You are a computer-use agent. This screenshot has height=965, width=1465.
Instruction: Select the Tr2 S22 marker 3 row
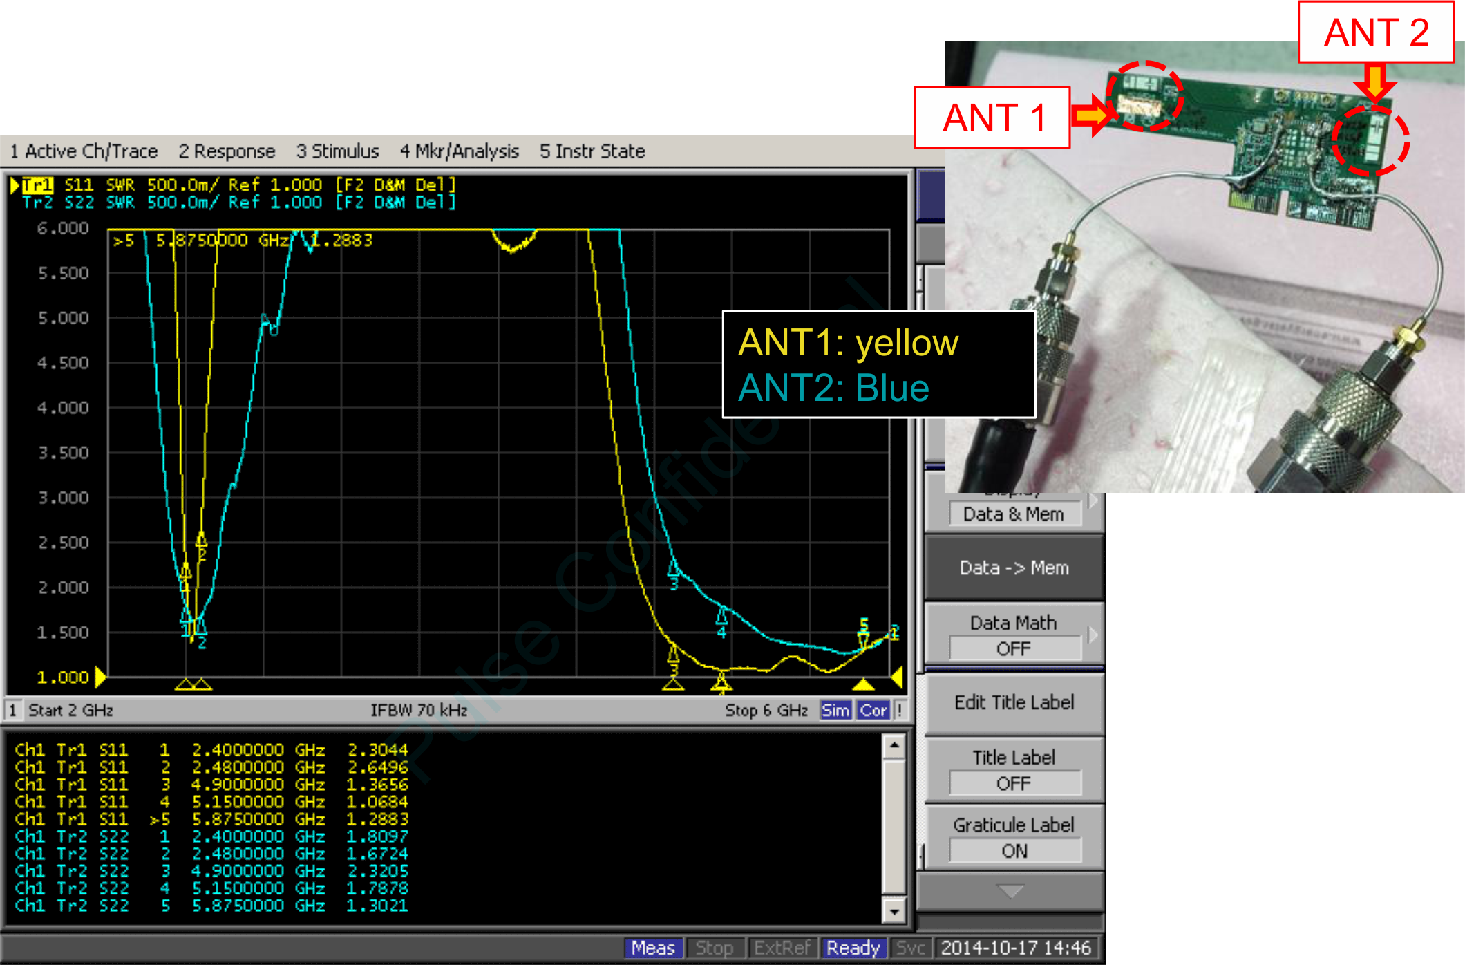tap(211, 871)
